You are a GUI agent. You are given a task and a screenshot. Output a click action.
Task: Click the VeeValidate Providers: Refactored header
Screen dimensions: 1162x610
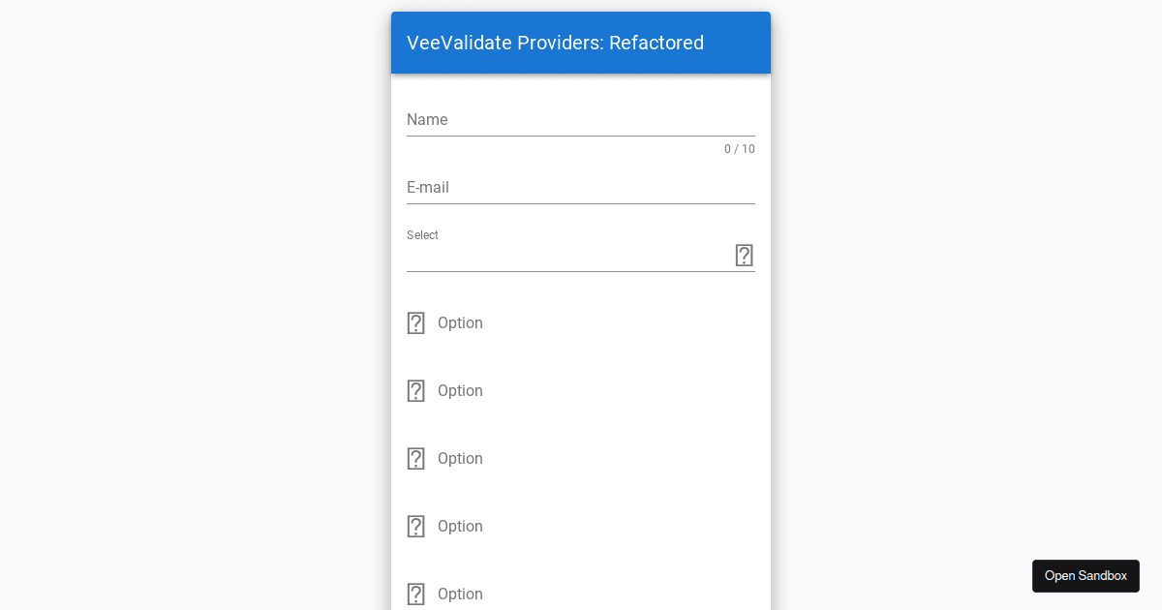coord(555,43)
